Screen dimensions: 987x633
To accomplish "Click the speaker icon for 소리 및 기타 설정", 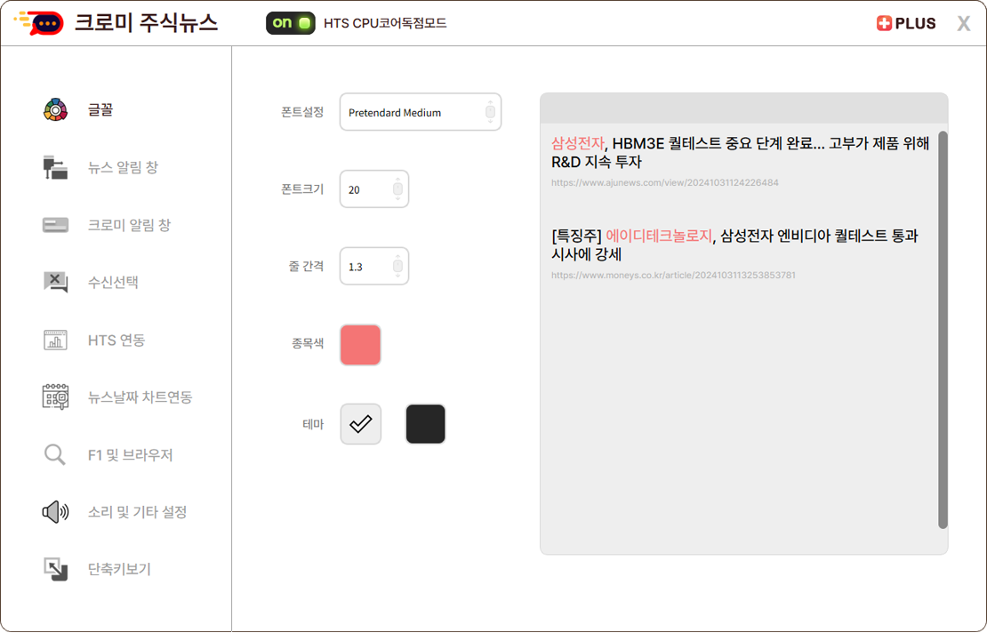I will click(55, 512).
